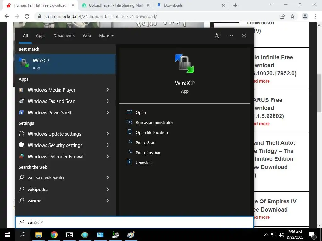
Task: Choose Uninstall for WinSCP
Action: pyautogui.click(x=143, y=163)
